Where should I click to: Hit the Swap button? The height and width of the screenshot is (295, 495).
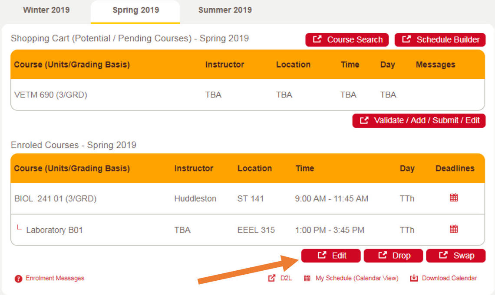[456, 256]
